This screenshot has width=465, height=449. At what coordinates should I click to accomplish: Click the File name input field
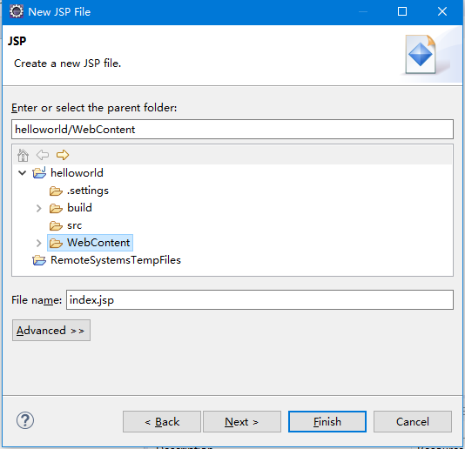(259, 300)
